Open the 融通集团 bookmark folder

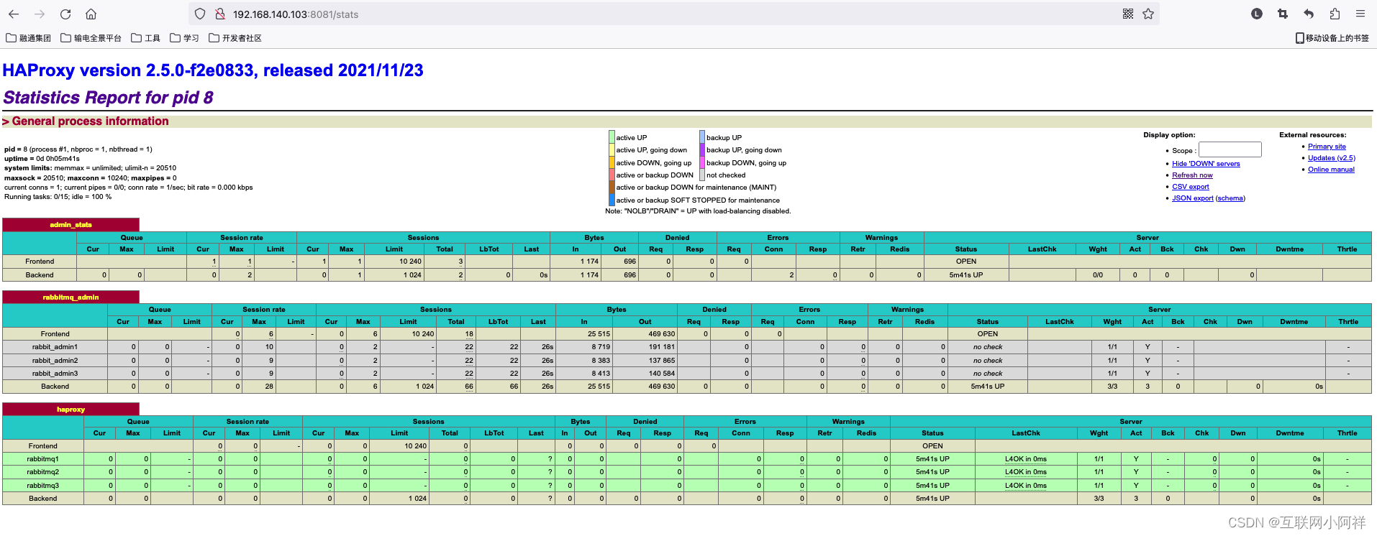[x=29, y=38]
